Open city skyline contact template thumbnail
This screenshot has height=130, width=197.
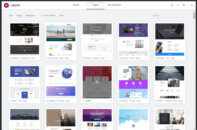coord(24,120)
